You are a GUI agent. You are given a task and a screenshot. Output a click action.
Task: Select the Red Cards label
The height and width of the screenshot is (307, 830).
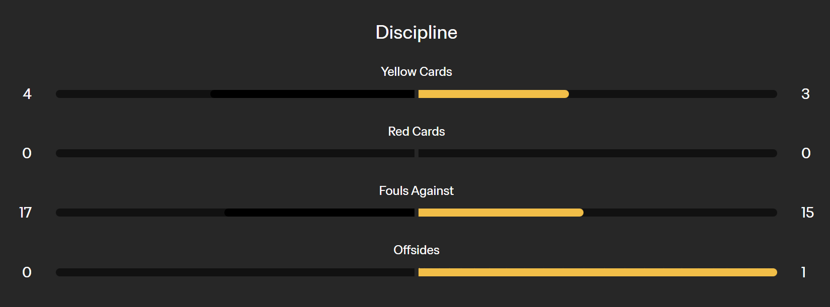pyautogui.click(x=416, y=132)
